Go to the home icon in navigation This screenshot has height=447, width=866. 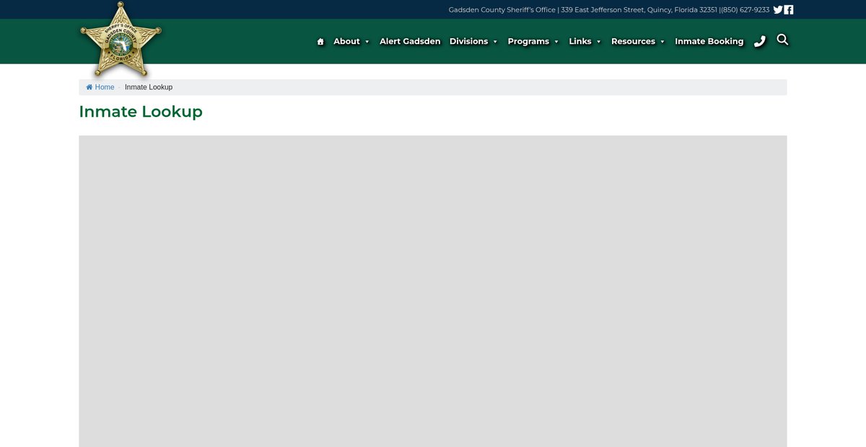click(x=320, y=42)
